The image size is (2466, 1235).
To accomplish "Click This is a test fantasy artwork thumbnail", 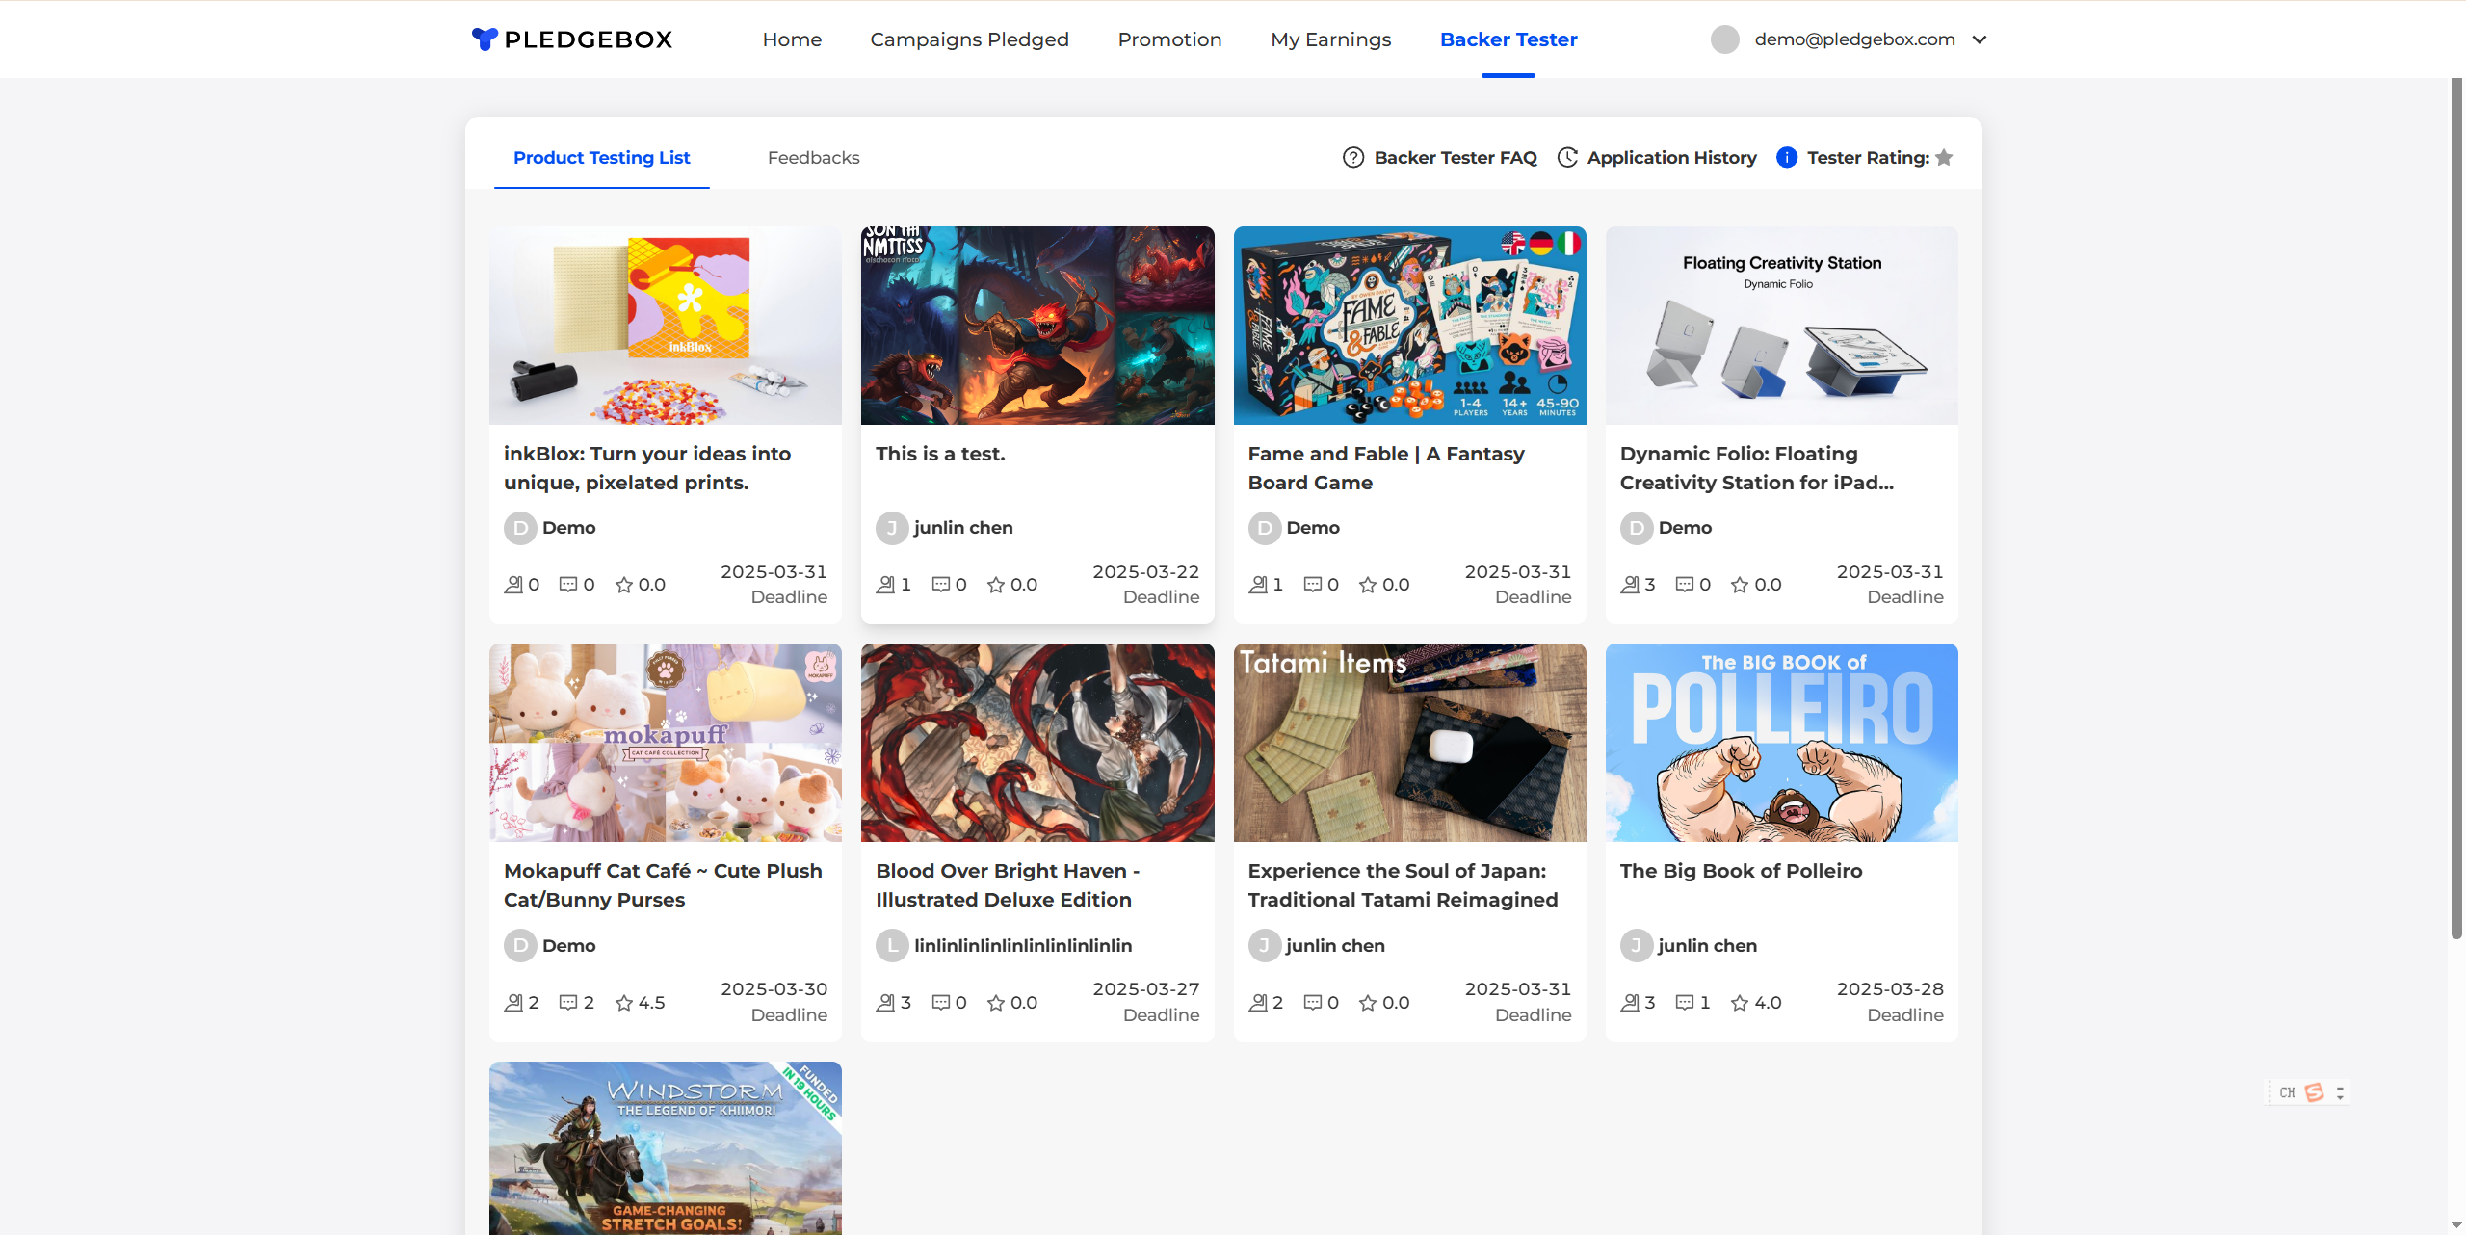I will coord(1037,326).
